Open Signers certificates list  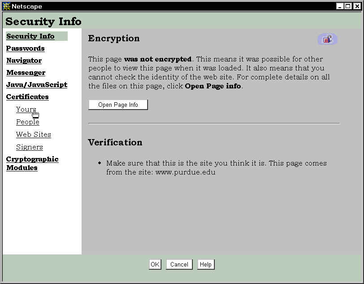[30, 147]
